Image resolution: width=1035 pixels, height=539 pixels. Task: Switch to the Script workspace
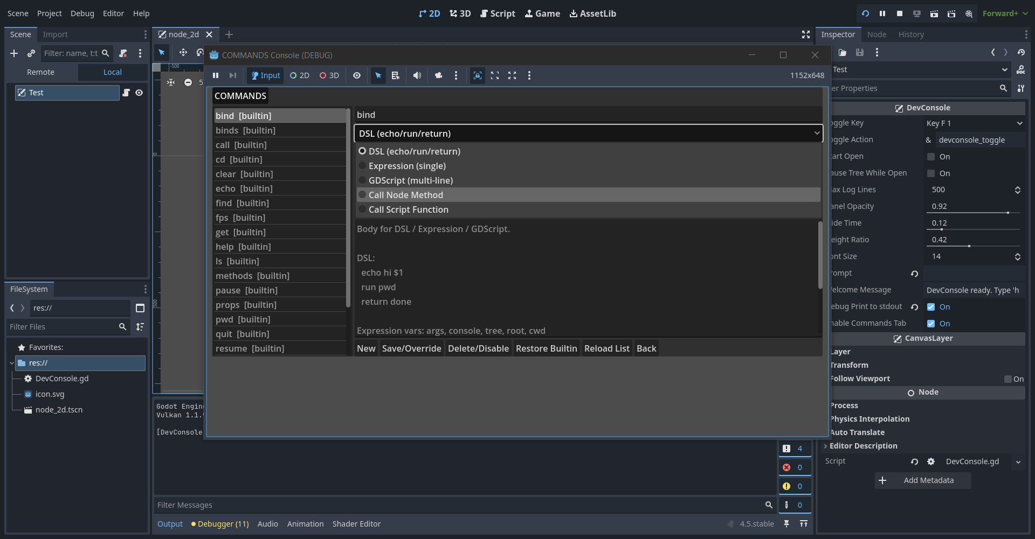(x=497, y=13)
